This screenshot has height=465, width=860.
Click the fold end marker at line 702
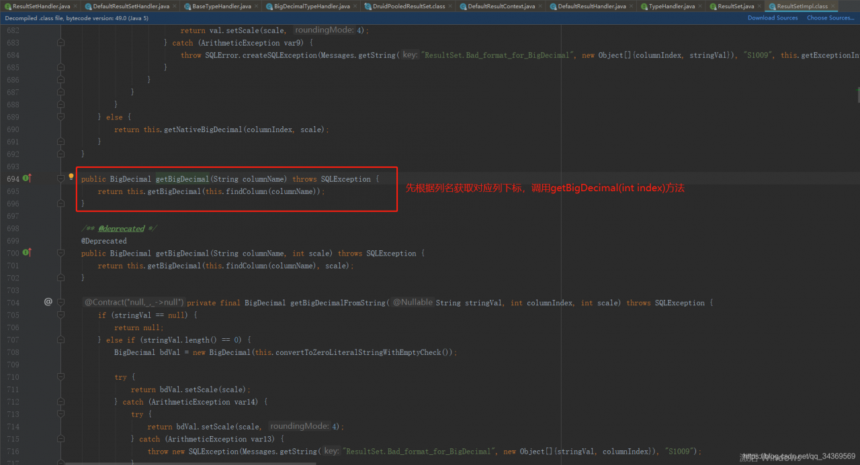click(x=60, y=278)
